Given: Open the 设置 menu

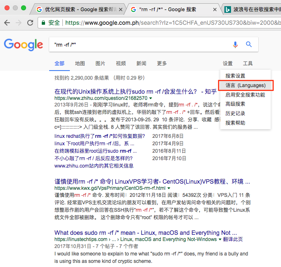Looking at the screenshot, I should click(x=228, y=64).
